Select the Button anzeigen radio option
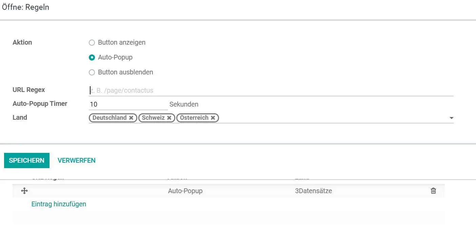Viewport: 476px width, 230px height. click(x=92, y=43)
